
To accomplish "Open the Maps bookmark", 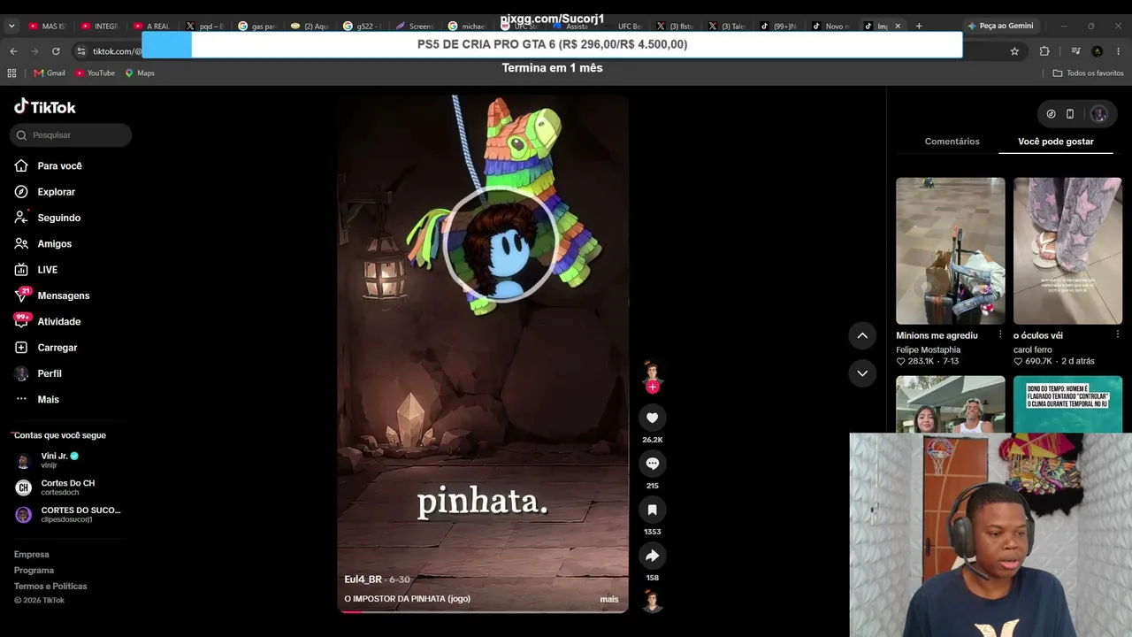I will (140, 73).
